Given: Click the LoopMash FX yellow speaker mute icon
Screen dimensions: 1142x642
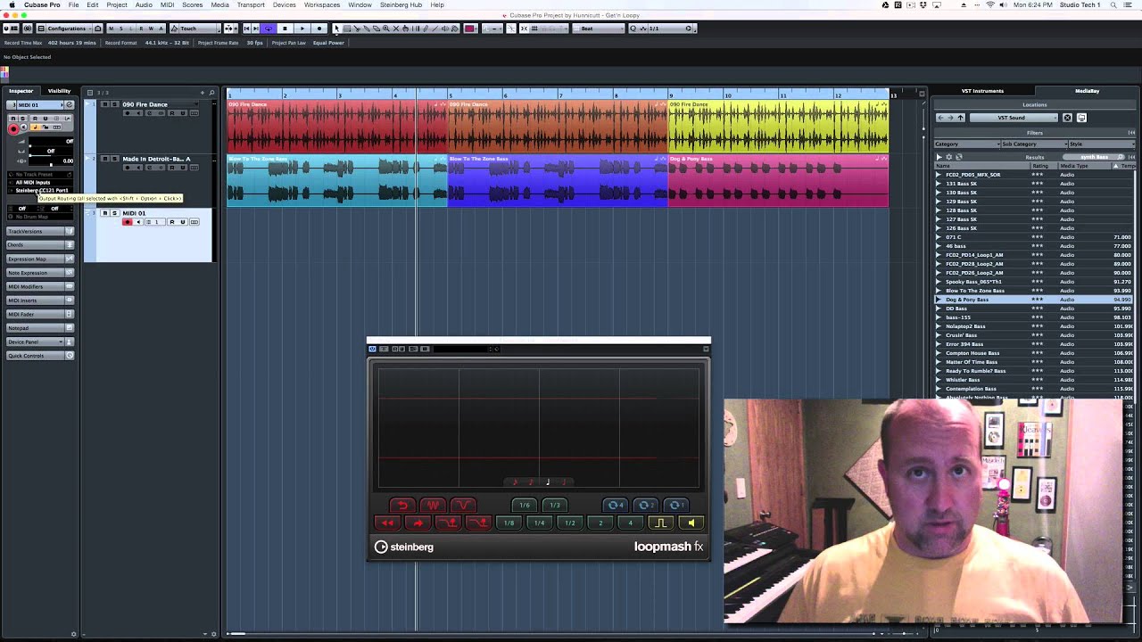Looking at the screenshot, I should point(691,523).
